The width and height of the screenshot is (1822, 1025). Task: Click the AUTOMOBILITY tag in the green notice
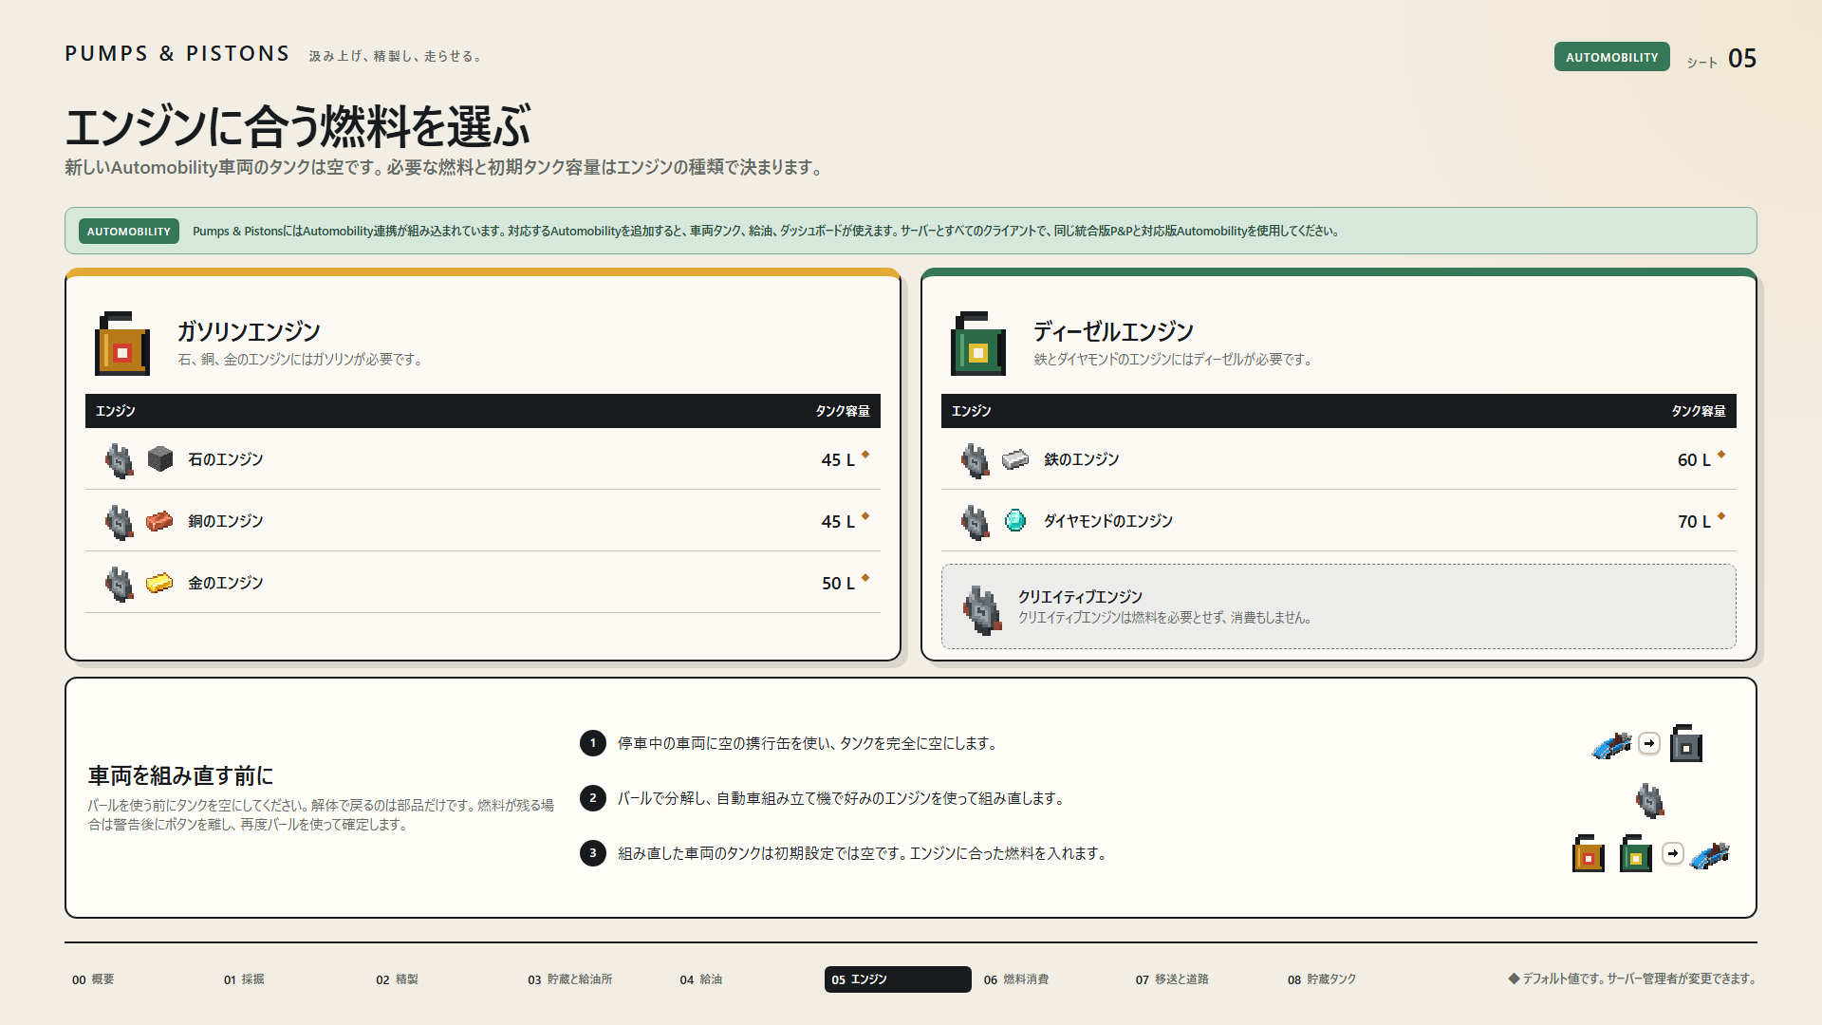[x=129, y=232]
